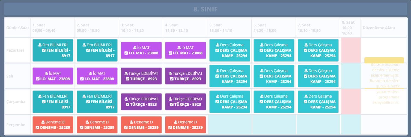Click teacher icon on Pazartesi 5. Saat Ders Çalışma card

[x=218, y=45]
